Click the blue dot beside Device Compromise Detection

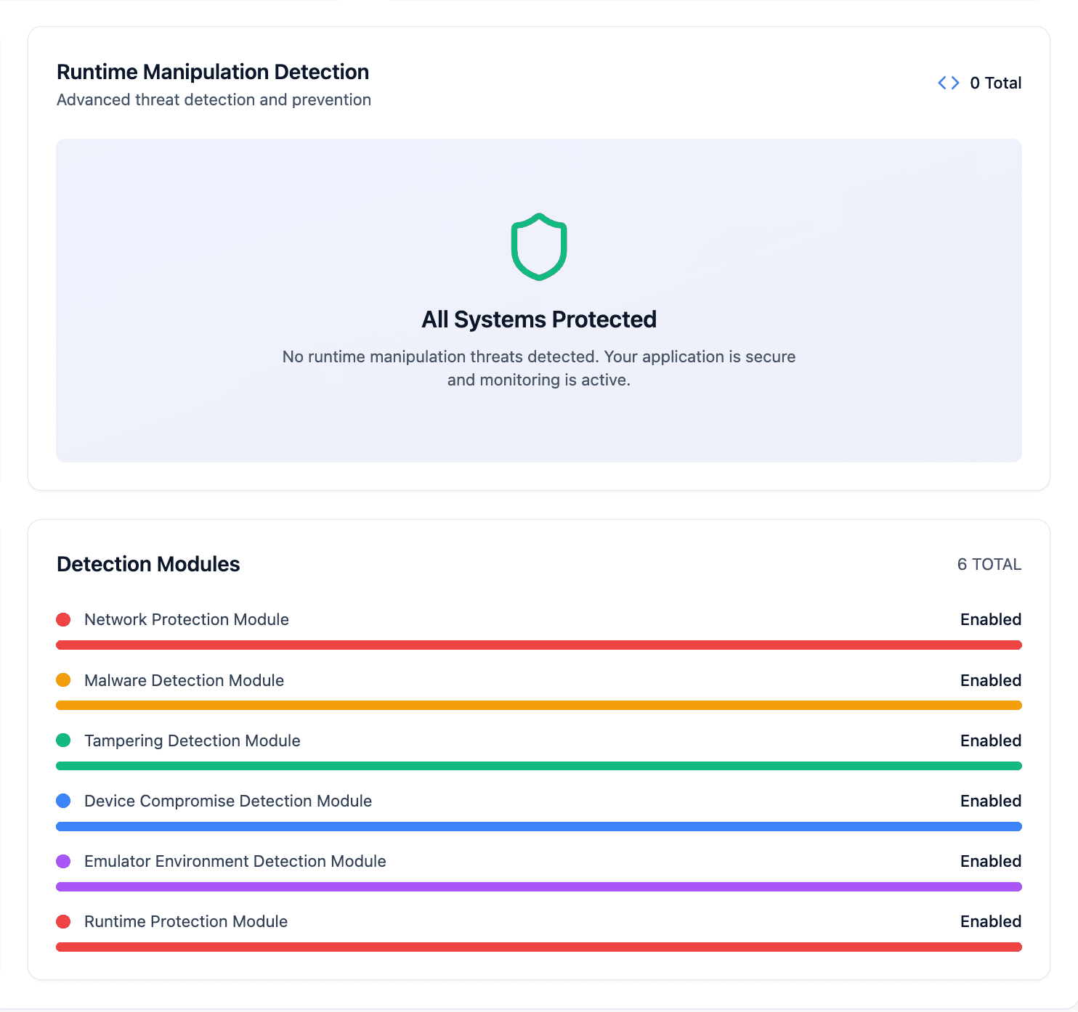coord(63,801)
